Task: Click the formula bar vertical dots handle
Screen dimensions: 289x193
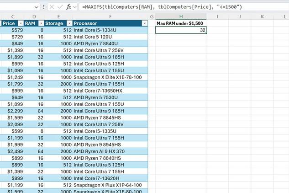Action: [x=44, y=7]
